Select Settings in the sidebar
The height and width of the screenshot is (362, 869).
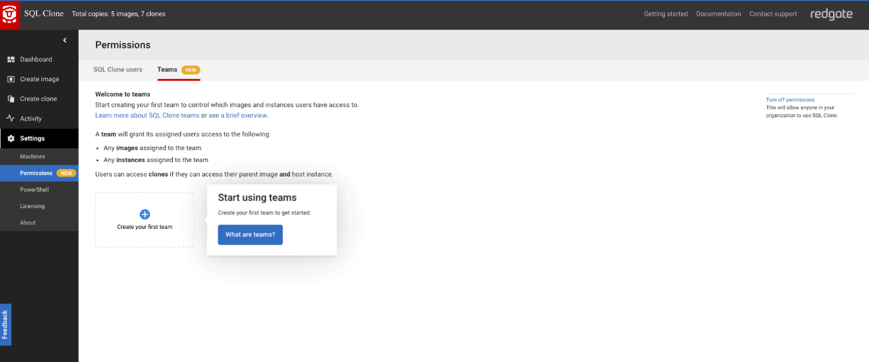39,139
